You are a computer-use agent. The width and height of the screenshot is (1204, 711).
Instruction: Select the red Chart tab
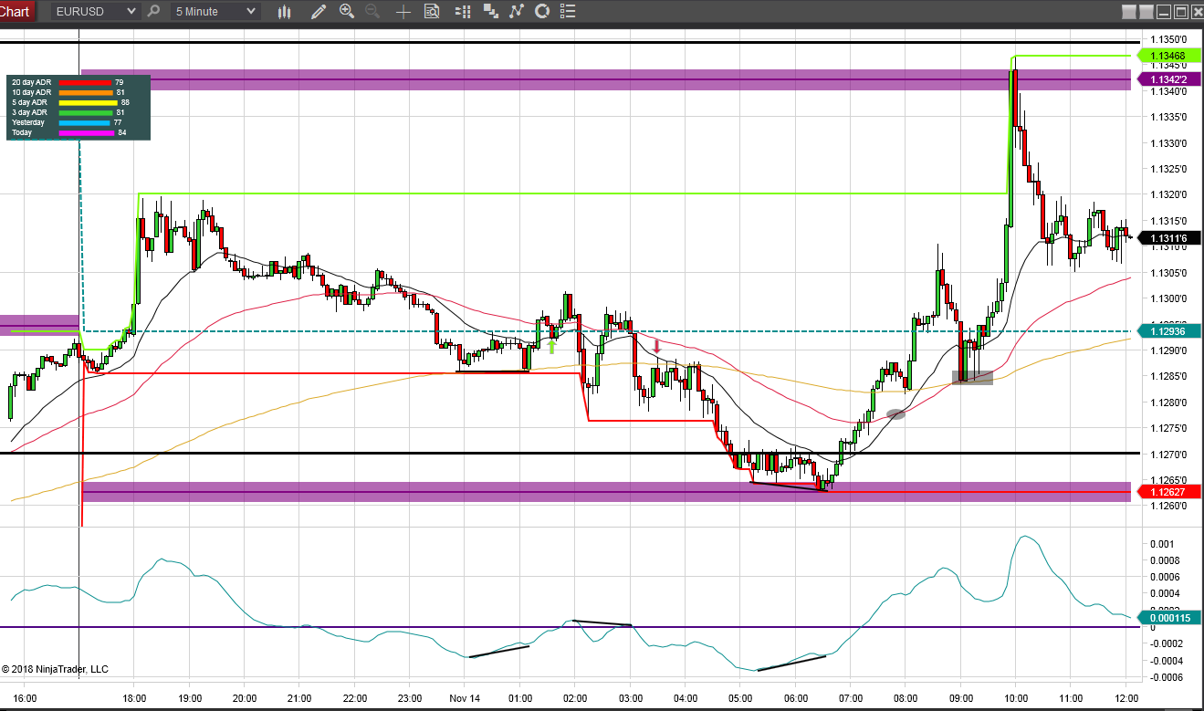16,12
